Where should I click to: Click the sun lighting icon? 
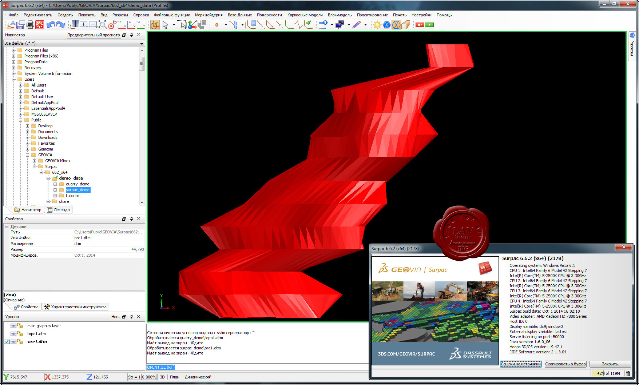click(377, 25)
